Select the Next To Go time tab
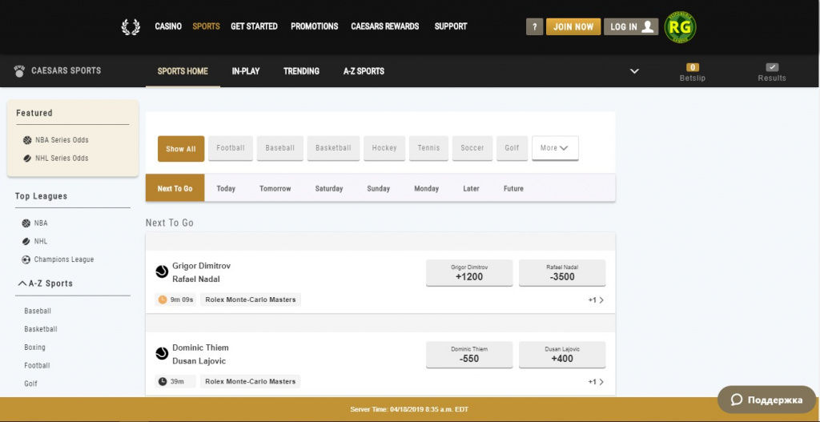This screenshot has width=820, height=422. 175,188
